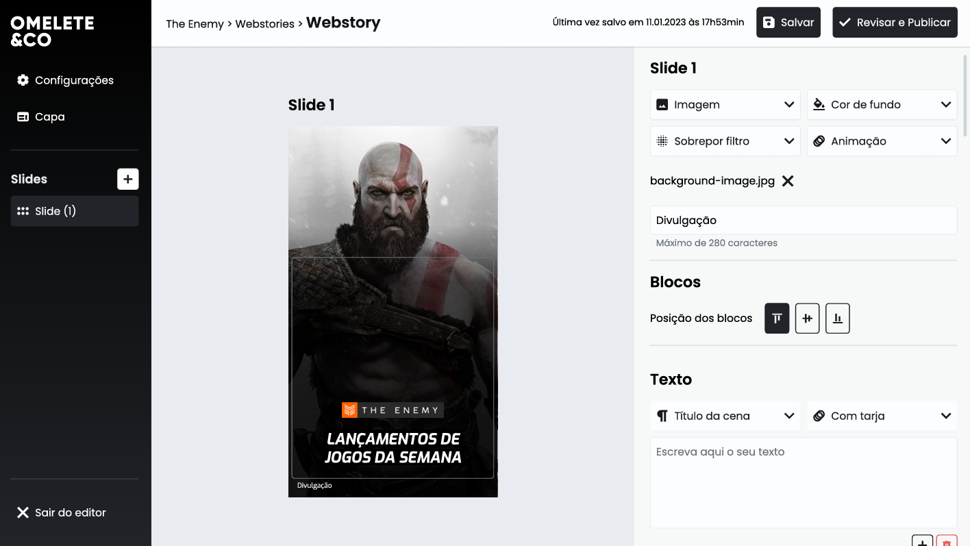Open the Com tarja style dropdown
This screenshot has height=546, width=970.
pos(882,416)
